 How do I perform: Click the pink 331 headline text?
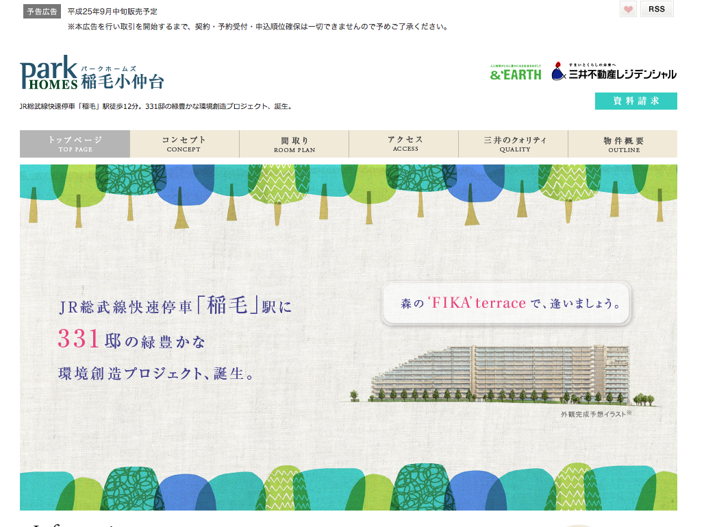(79, 340)
